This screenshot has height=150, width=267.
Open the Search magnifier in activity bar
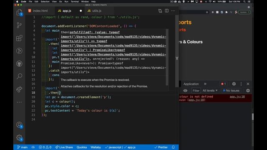pos(19,76)
